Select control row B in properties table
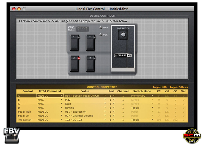Screen dimensions: 204x145 [x=102, y=100]
